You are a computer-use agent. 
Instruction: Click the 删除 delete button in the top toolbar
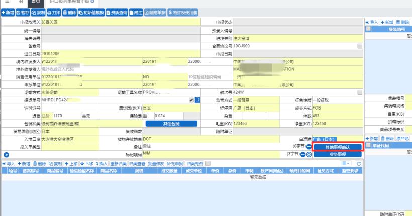click(x=70, y=13)
